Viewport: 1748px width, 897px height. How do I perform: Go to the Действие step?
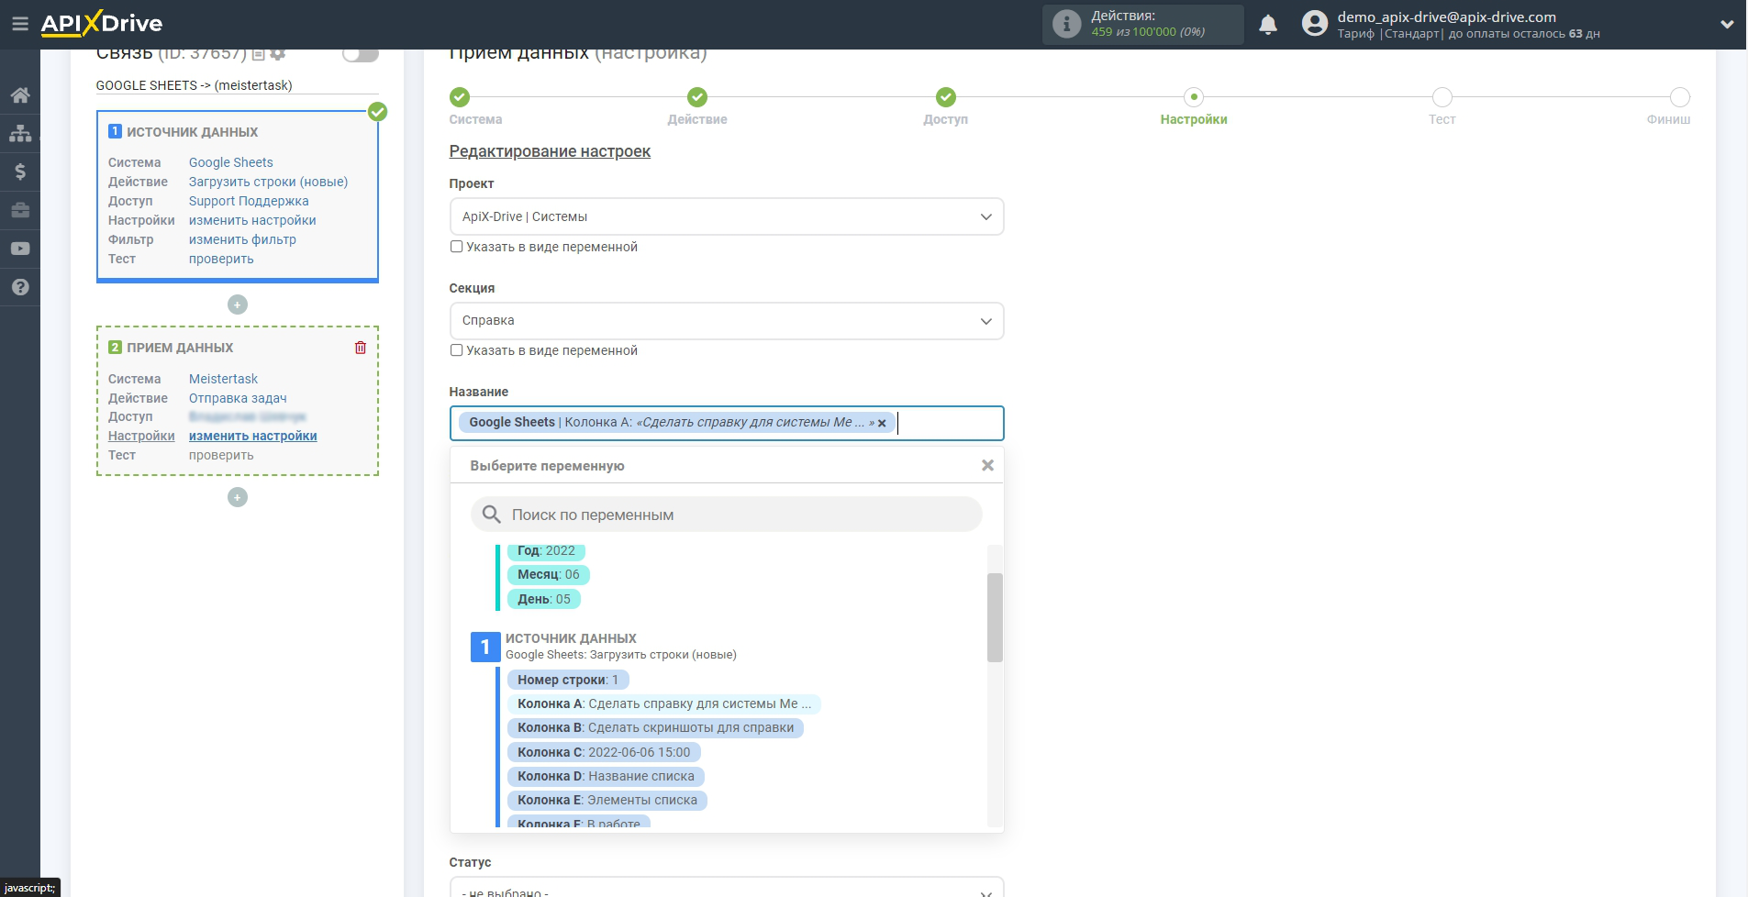pos(697,97)
